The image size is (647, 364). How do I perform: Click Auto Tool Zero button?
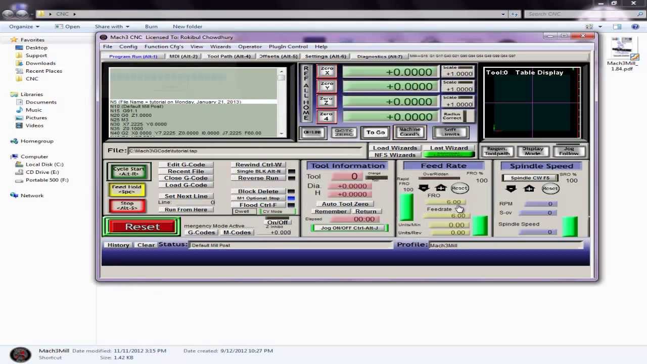click(x=345, y=204)
